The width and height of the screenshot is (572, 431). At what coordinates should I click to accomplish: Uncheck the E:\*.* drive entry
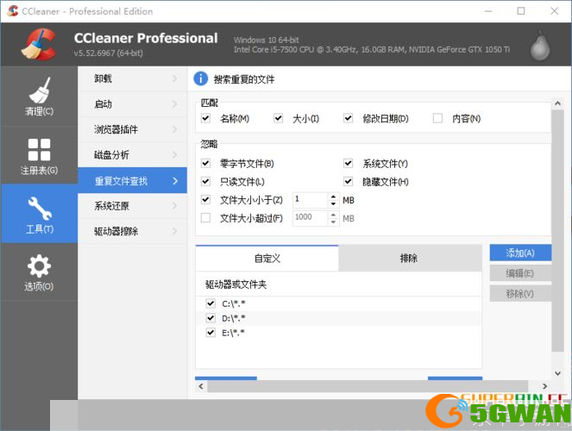pos(211,332)
